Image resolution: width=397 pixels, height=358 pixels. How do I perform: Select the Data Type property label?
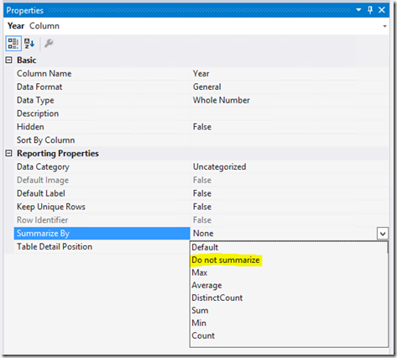(35, 100)
